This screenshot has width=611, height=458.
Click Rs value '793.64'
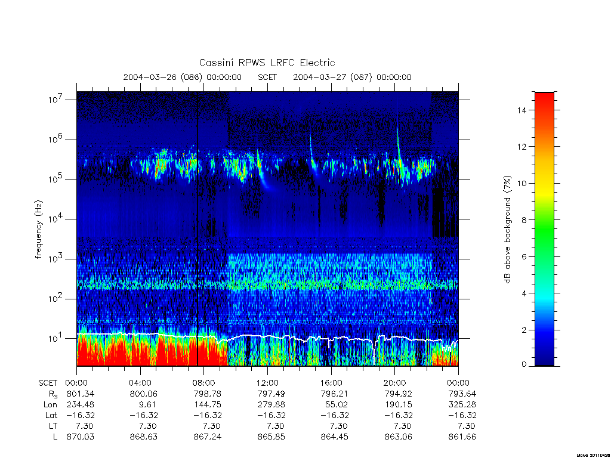462,394
